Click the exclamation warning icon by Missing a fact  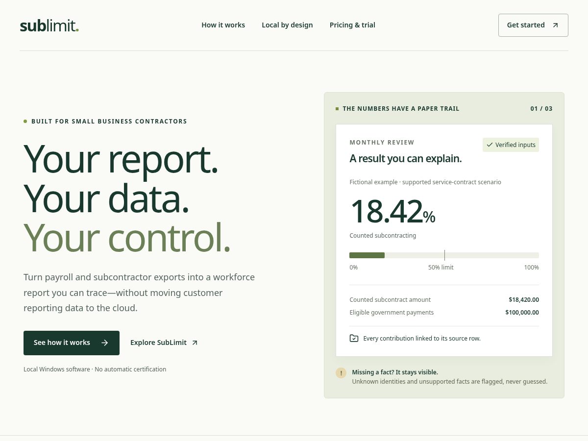coord(341,373)
